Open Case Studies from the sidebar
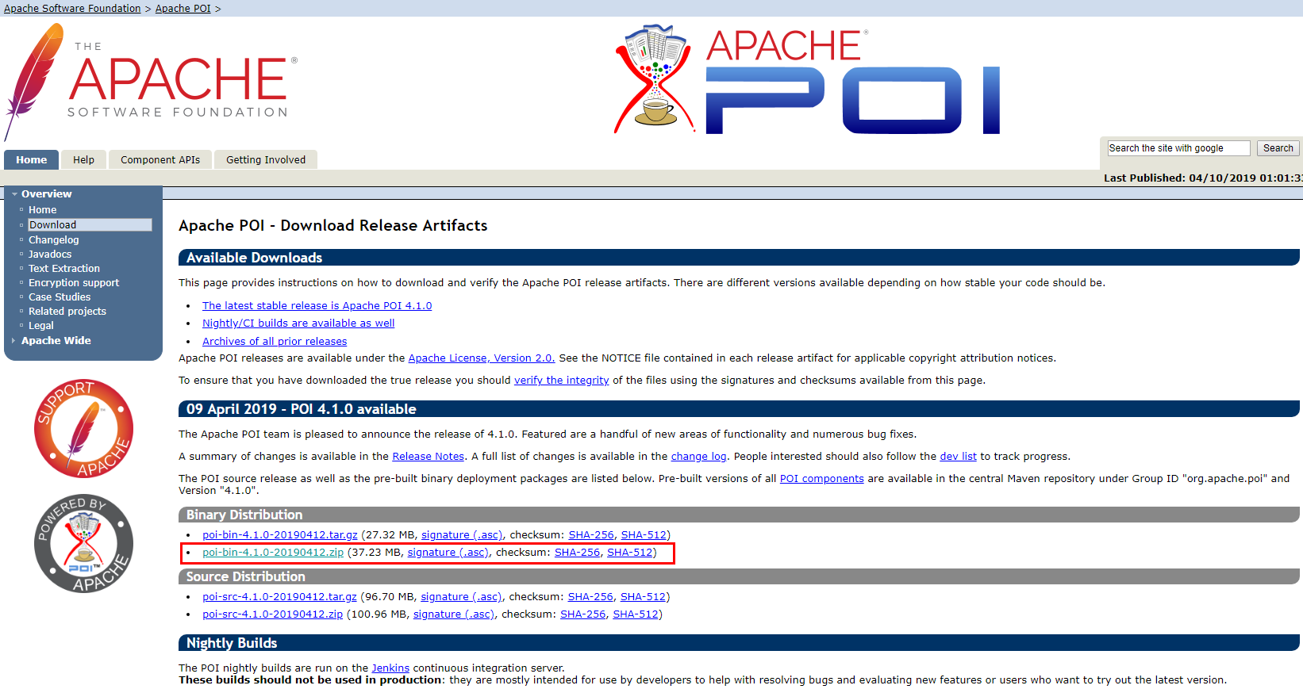The image size is (1303, 689). click(x=60, y=297)
